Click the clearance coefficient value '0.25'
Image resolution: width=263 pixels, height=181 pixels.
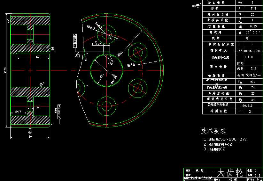(x=253, y=26)
